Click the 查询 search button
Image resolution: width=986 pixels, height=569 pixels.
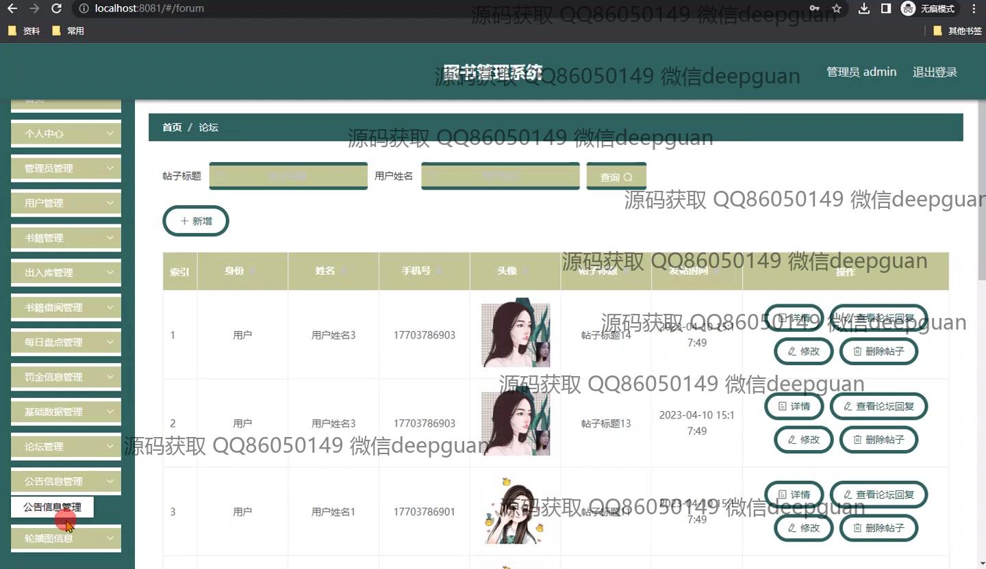(616, 177)
